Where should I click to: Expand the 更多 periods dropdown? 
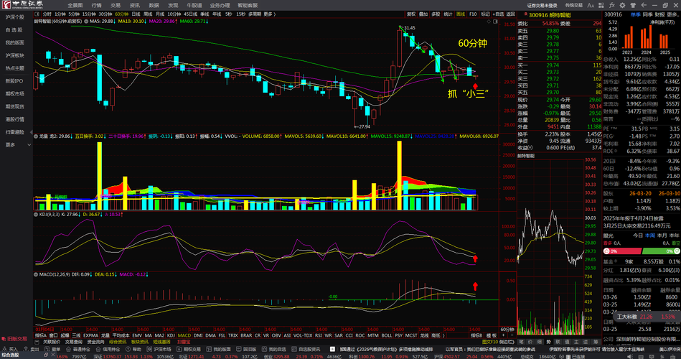pos(269,14)
